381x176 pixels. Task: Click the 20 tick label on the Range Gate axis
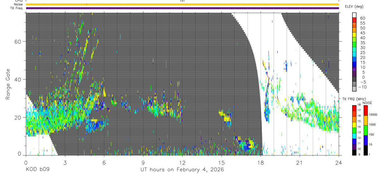click(18, 117)
